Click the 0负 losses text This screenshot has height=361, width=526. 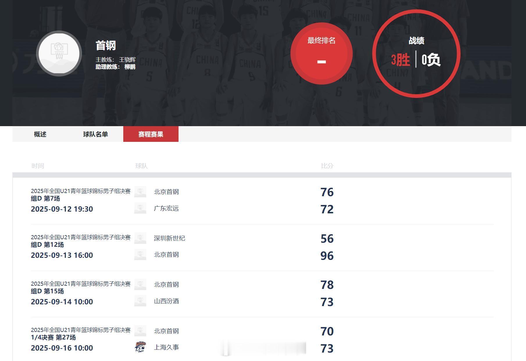(431, 60)
